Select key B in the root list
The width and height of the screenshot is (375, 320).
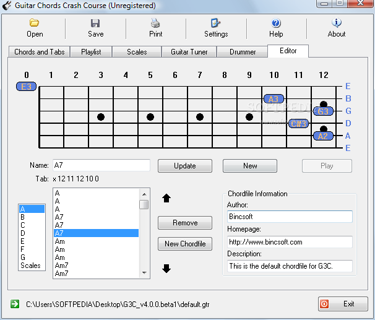pyautogui.click(x=32, y=217)
